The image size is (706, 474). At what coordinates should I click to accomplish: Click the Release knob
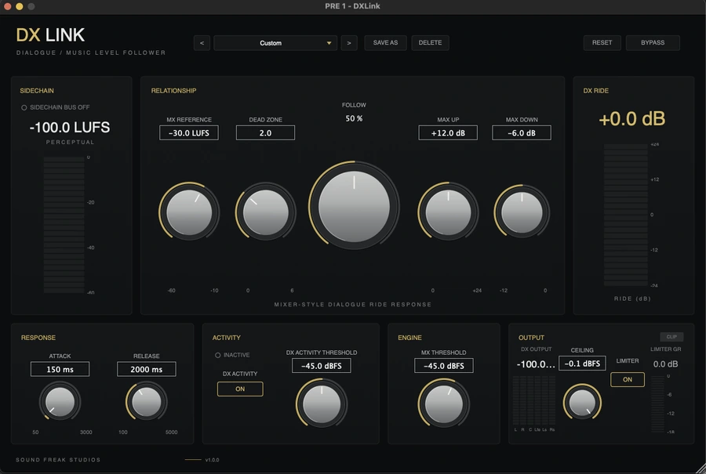[147, 401]
